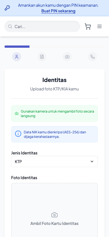Click the chevron arrow in KTP dropdown
109x237 pixels.
[x=92, y=161]
